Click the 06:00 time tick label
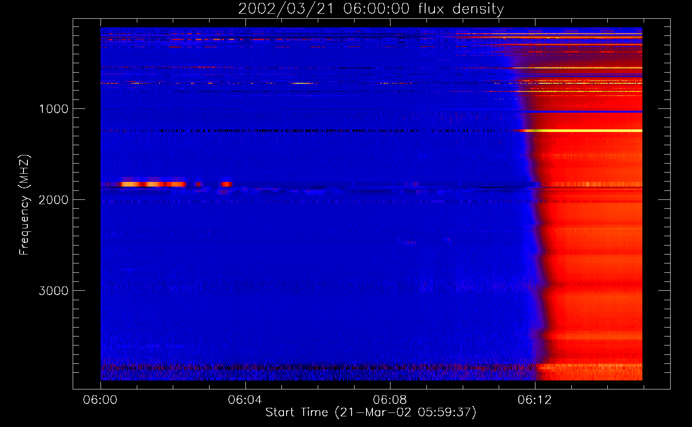This screenshot has height=427, width=692. pos(100,400)
